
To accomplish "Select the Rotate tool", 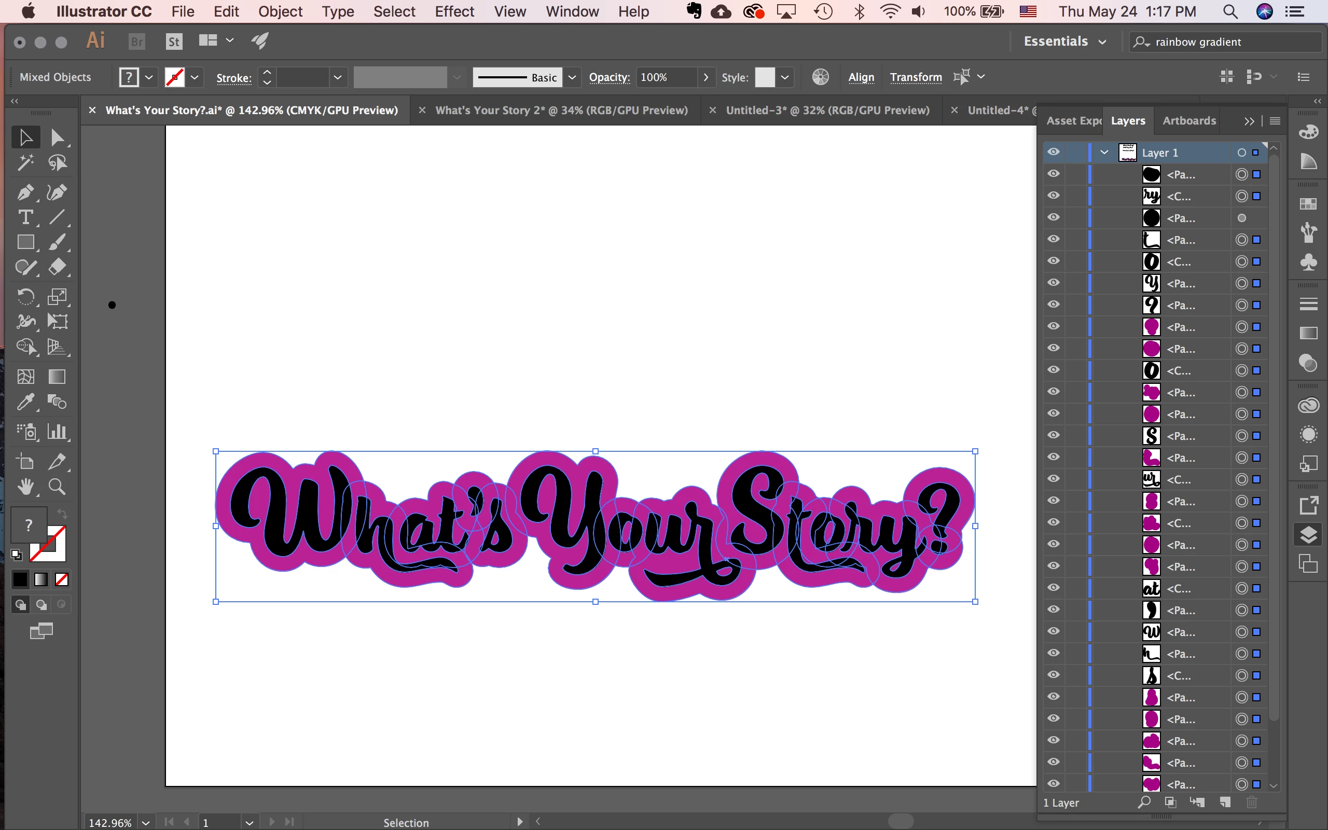I will tap(25, 296).
